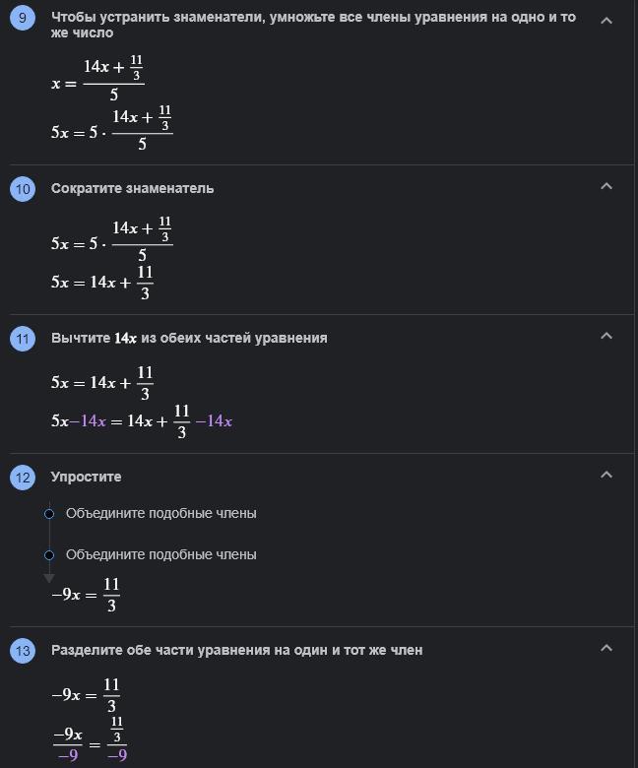
Task: Click the second sub-step circle under Упростите
Action: point(49,555)
